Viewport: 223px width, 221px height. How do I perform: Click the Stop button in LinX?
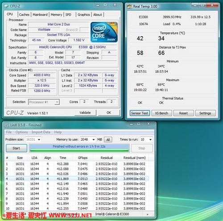(142, 148)
